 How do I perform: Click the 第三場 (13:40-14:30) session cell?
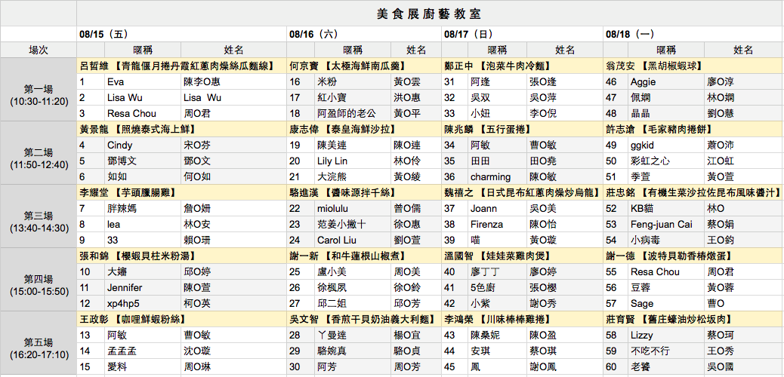coord(39,216)
